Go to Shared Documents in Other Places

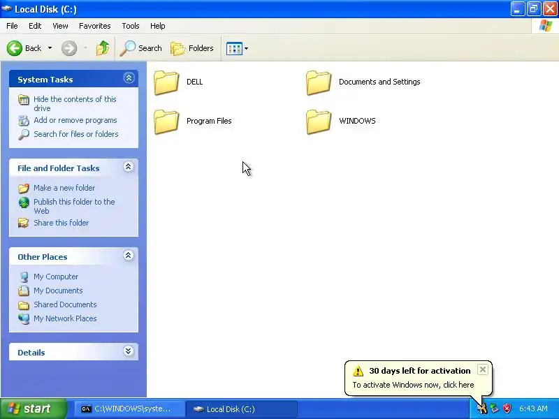(65, 304)
